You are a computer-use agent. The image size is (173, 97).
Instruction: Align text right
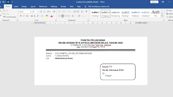[x=66, y=16]
